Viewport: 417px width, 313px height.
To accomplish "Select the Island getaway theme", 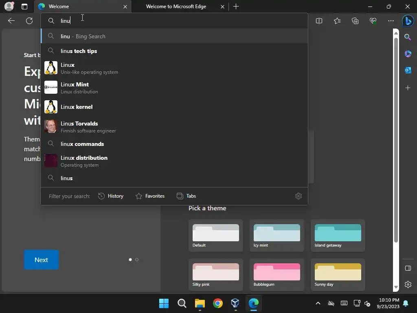I will click(338, 236).
